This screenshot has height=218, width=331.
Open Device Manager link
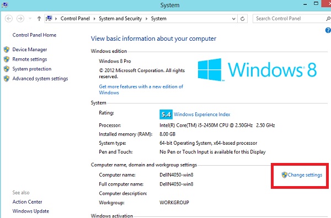coord(30,50)
